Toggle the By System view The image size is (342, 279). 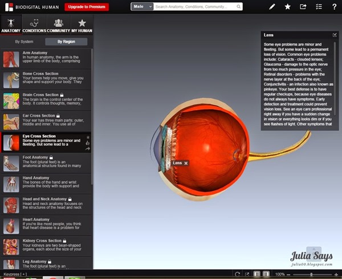[x=24, y=42]
